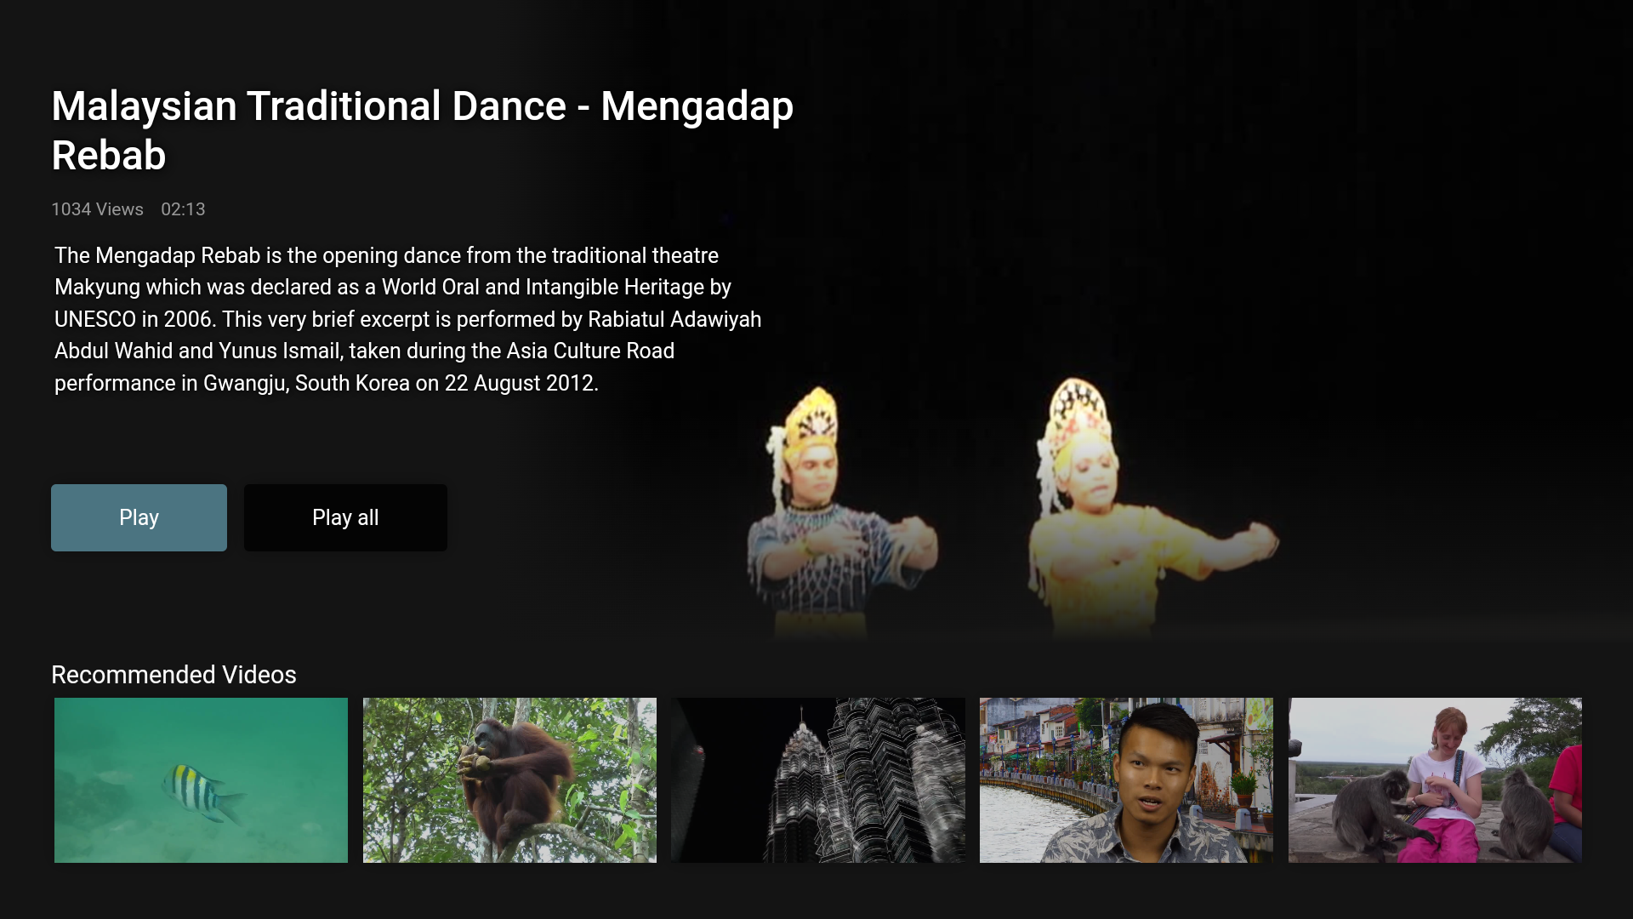
Task: Open the Petronas towers night video thumbnail
Action: pyautogui.click(x=818, y=780)
